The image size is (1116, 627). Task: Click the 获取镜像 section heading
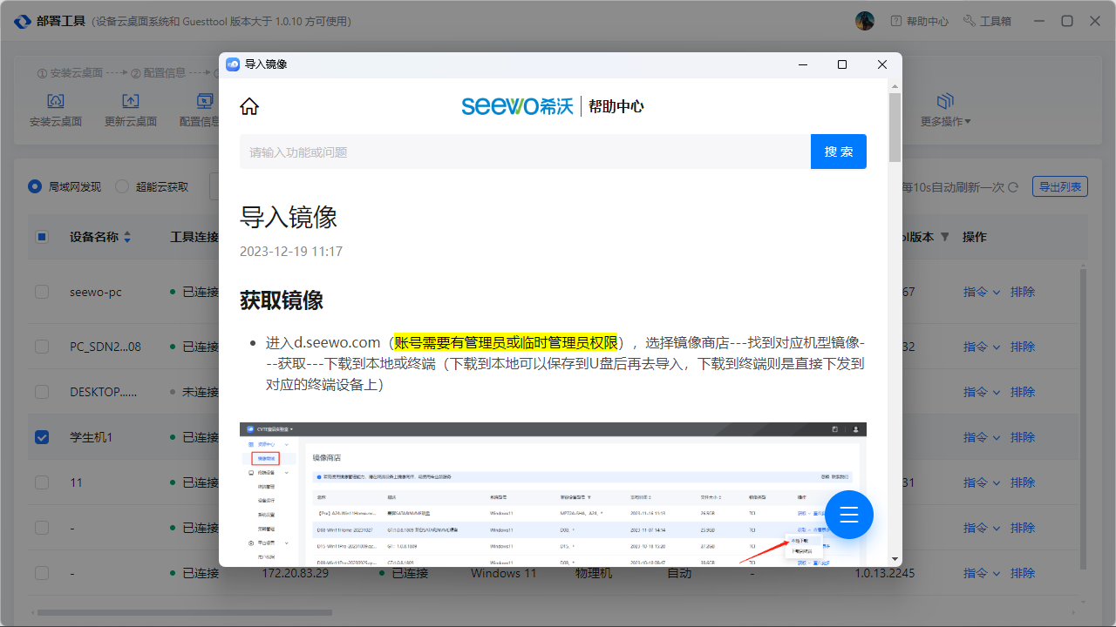282,300
